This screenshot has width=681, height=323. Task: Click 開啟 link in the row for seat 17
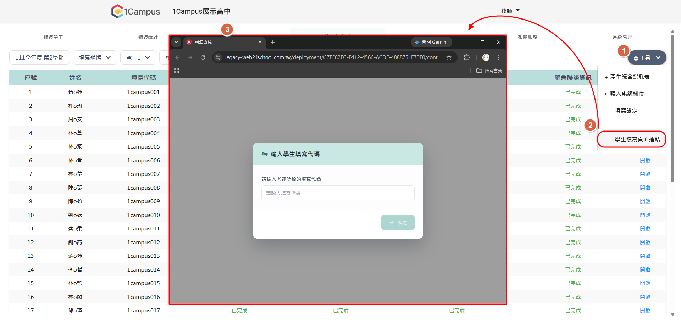click(x=645, y=311)
